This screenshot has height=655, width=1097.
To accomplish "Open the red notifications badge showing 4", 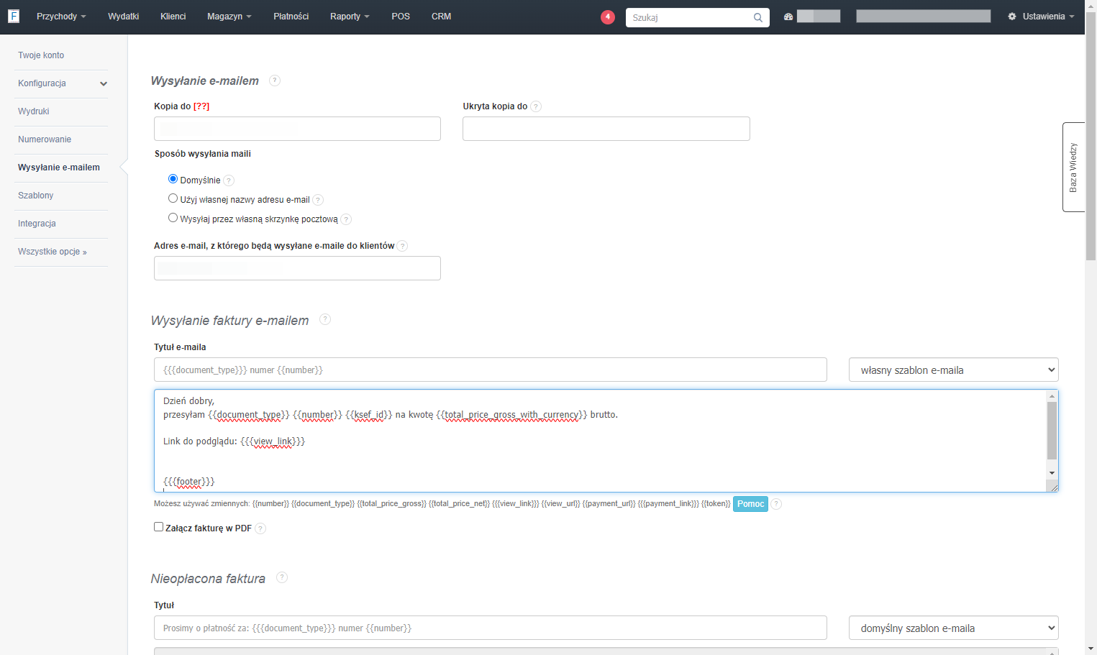I will click(x=608, y=17).
